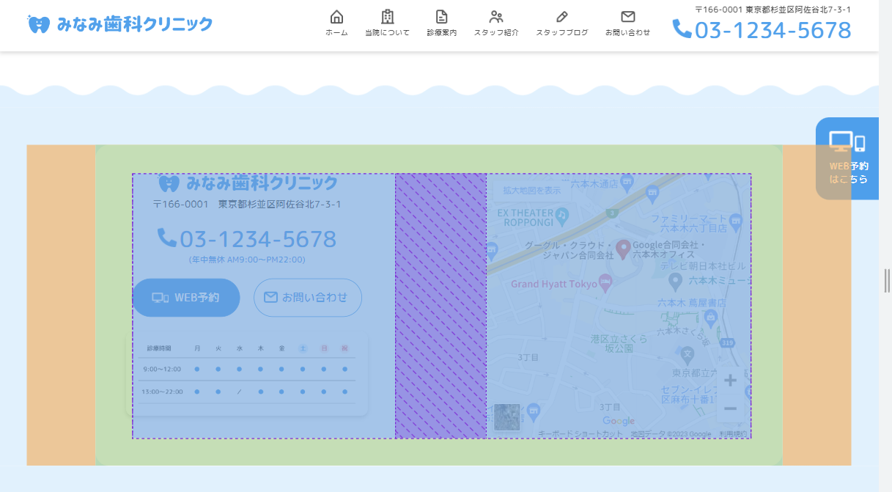Open キーボードショートカット on the map

point(580,434)
